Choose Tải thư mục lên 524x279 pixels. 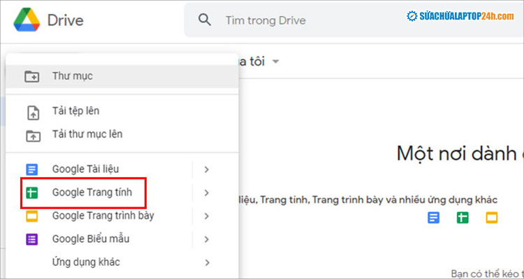click(x=87, y=134)
